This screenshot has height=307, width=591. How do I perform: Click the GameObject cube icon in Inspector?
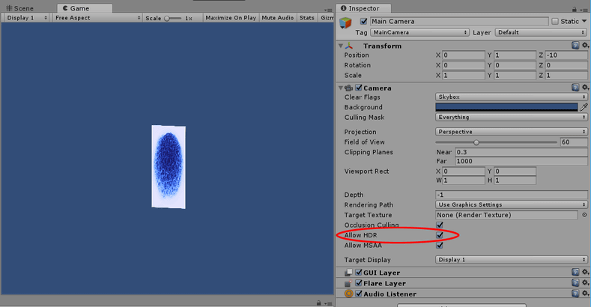[345, 23]
